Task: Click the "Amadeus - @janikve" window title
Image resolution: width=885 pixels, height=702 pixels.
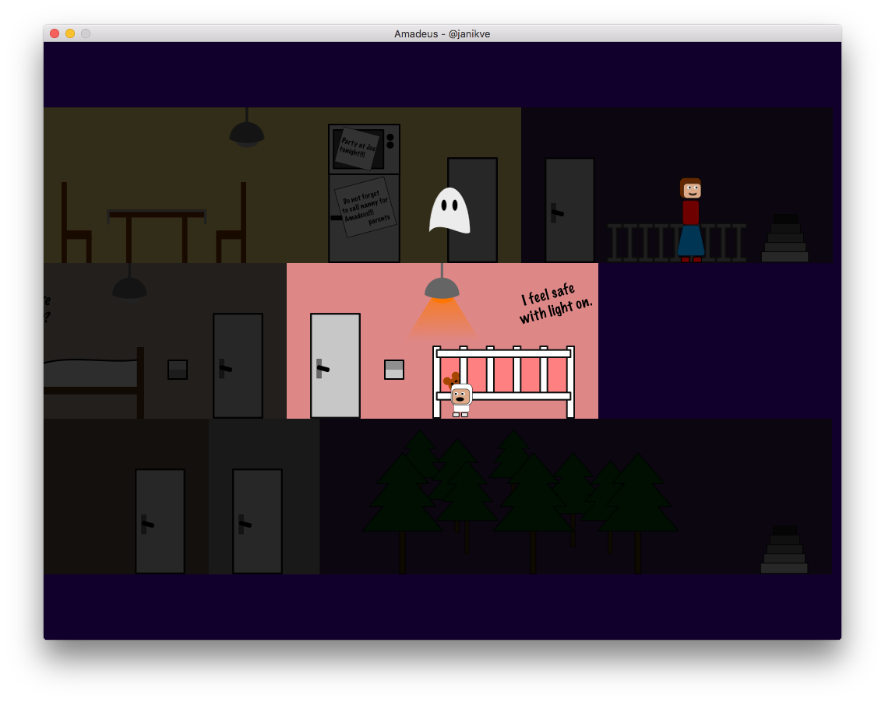Action: (x=442, y=33)
